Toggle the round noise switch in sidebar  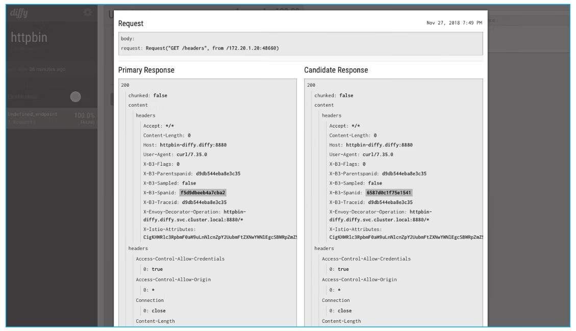[76, 96]
